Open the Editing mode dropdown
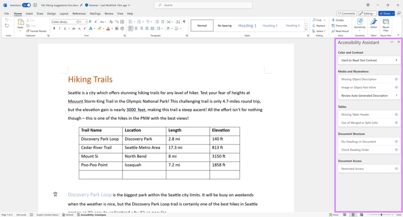The width and height of the screenshot is (403, 217). [367, 13]
